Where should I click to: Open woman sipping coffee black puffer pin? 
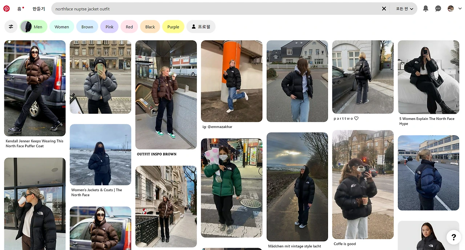(35, 204)
